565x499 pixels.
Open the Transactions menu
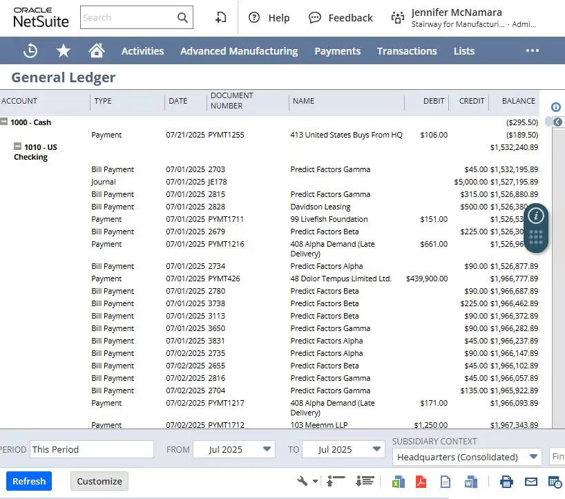click(407, 50)
